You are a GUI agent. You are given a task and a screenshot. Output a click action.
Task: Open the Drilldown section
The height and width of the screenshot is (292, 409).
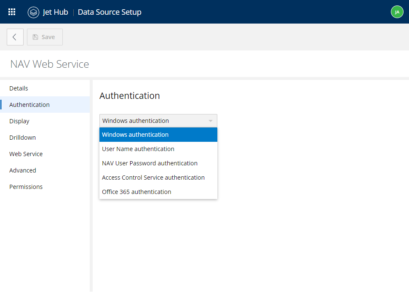[45, 138]
